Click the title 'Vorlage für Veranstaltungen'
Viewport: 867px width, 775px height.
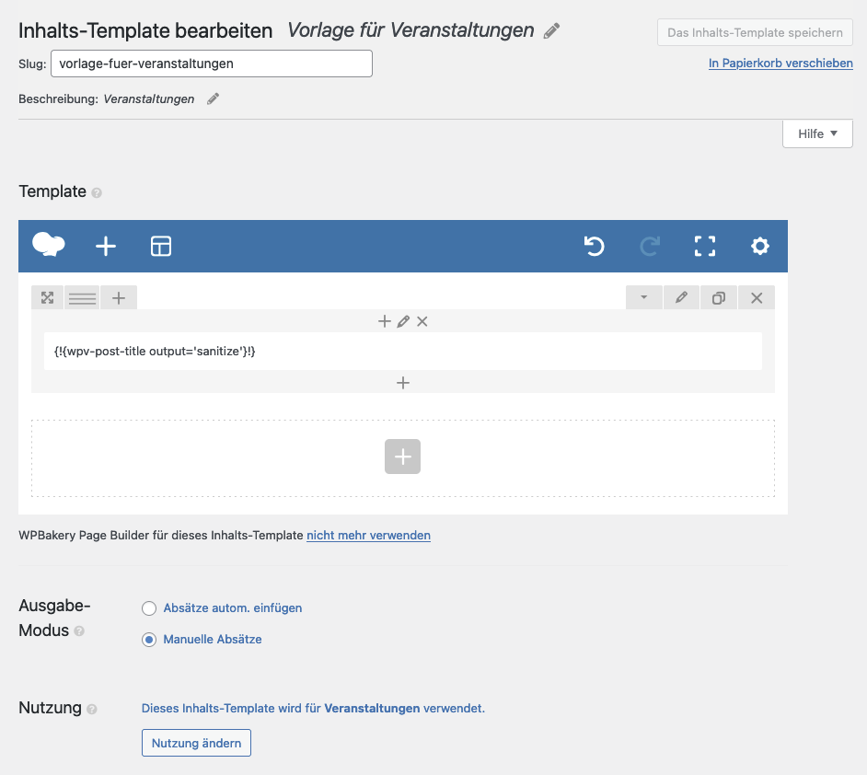click(x=410, y=30)
